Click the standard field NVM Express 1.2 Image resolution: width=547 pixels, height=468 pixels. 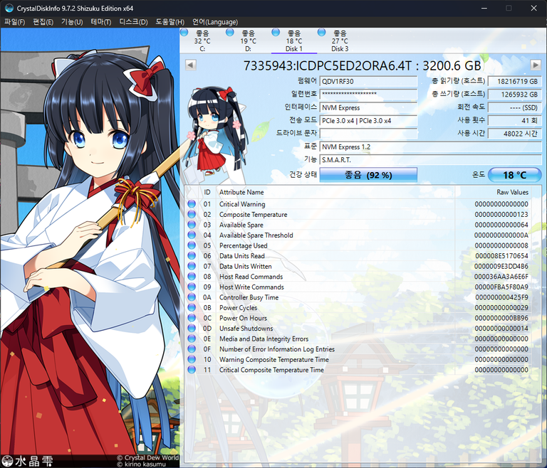430,147
